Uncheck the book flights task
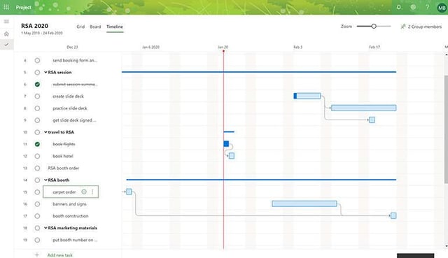Image resolution: width=448 pixels, height=258 pixels. (37, 145)
